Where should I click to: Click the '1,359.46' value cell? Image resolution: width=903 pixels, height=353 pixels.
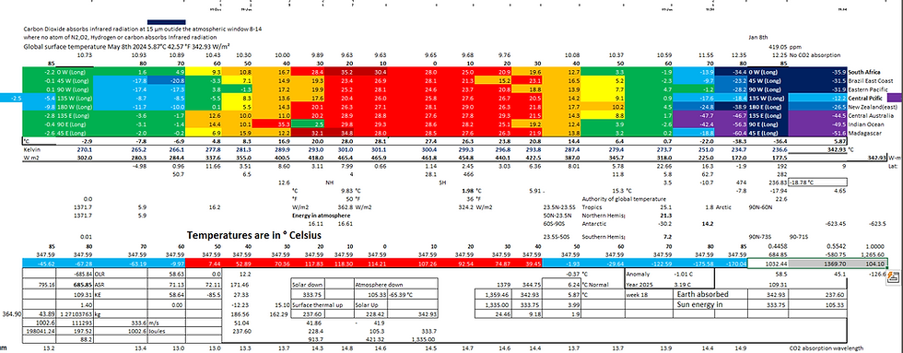(x=492, y=294)
